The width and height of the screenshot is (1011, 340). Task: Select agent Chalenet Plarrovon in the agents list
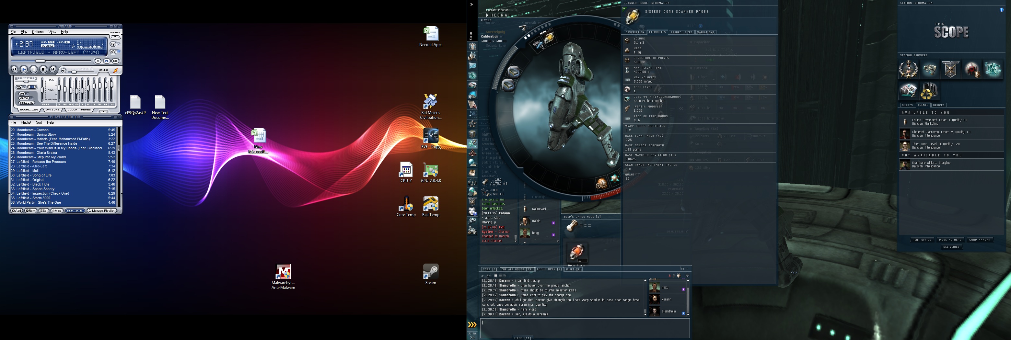(951, 134)
